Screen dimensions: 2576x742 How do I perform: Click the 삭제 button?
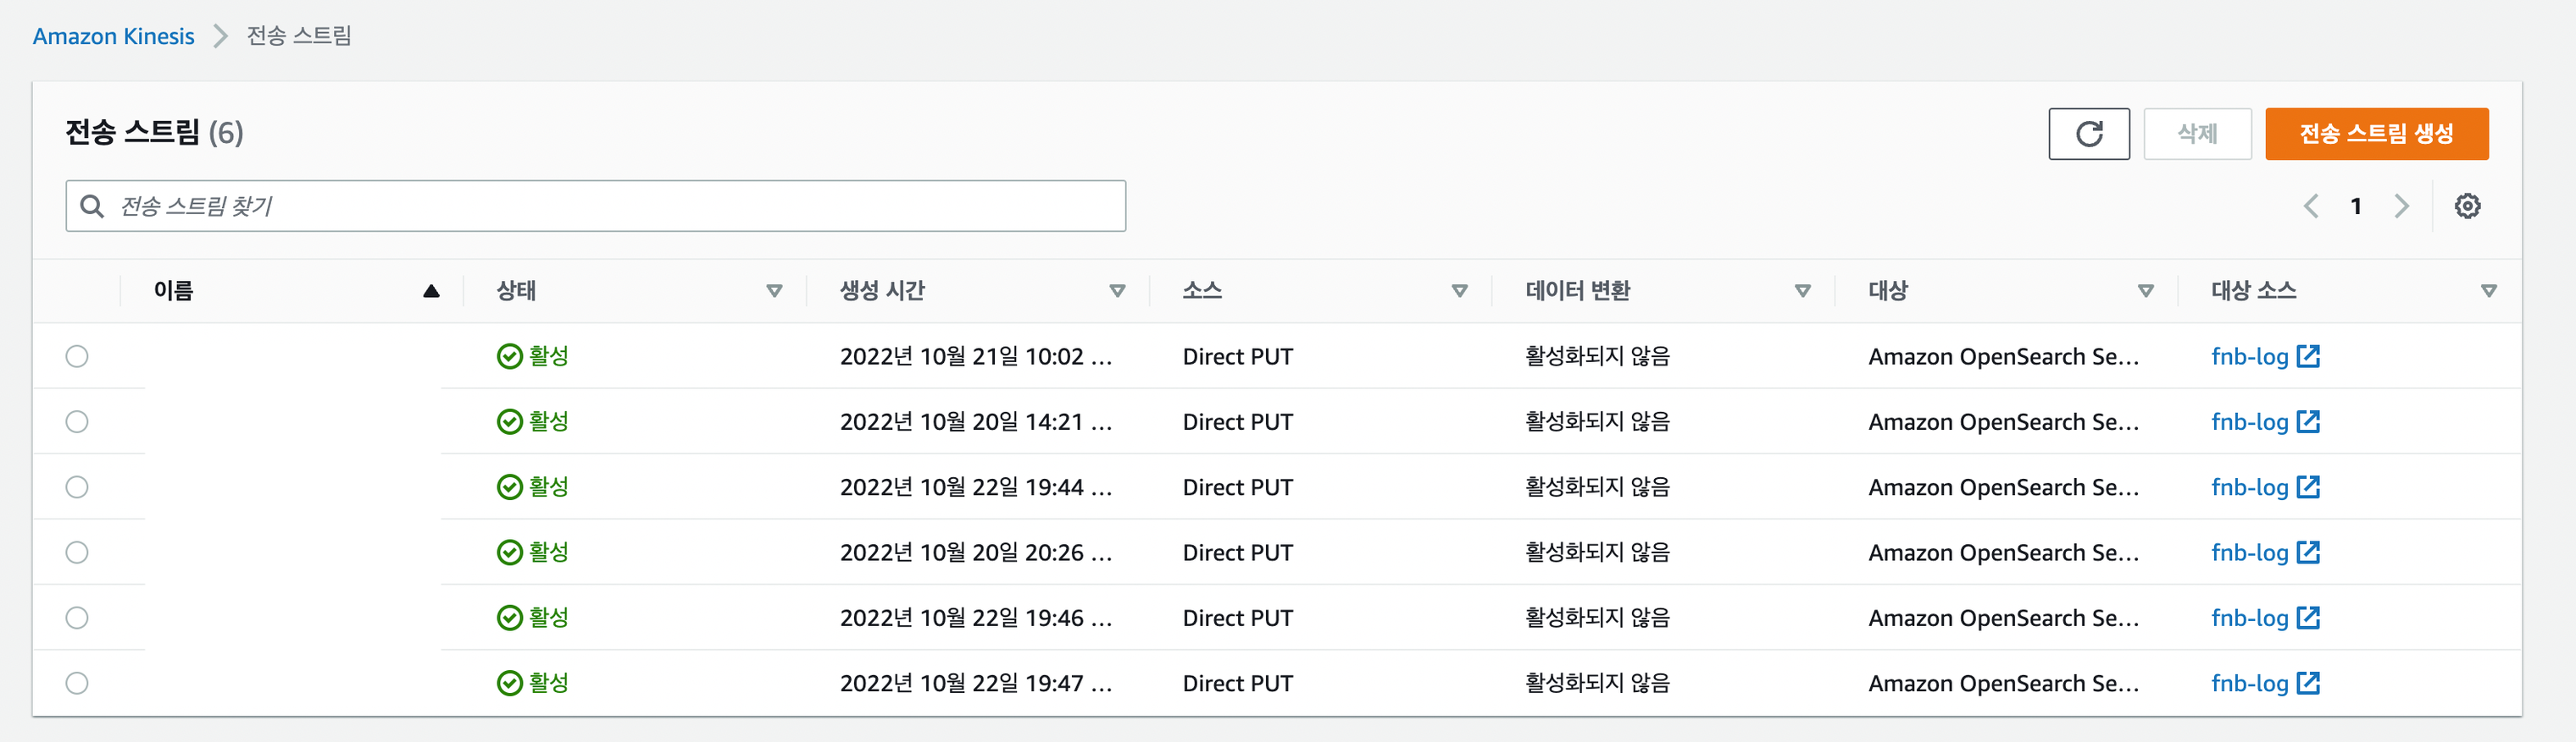click(x=2197, y=134)
